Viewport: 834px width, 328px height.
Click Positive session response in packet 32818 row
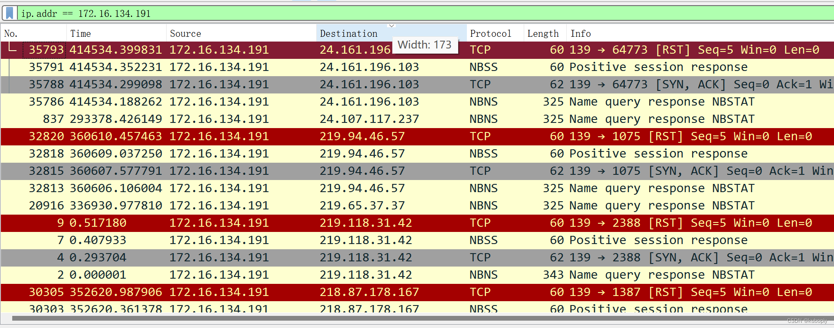click(659, 154)
